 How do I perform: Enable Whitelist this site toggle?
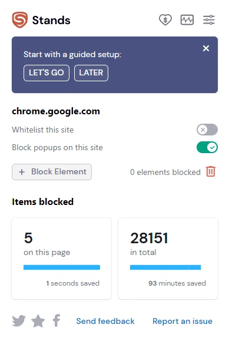tap(207, 130)
